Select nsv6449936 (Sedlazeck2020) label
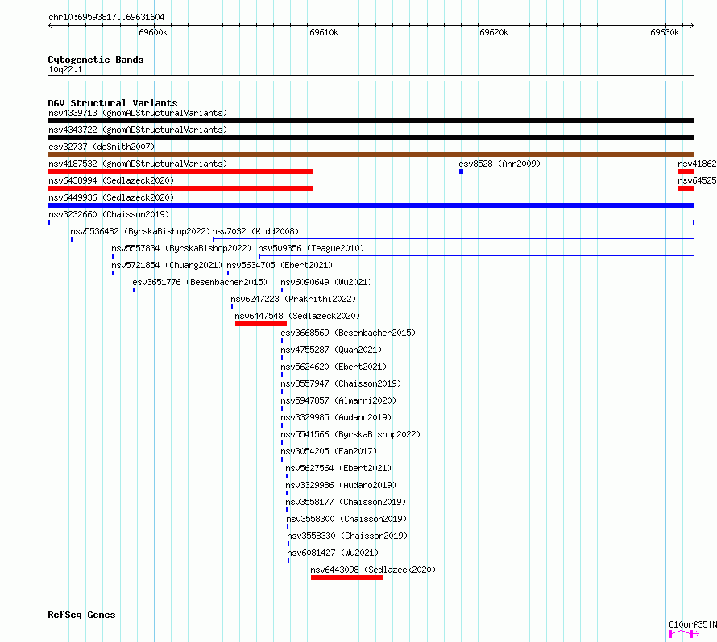This screenshot has height=642, width=717. 111,197
